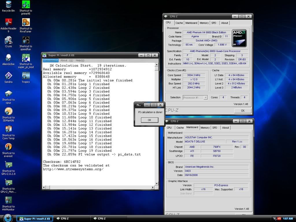This screenshot has width=296, height=222.
Task: Click the M3A79-T DELUXE model field
Action: pos(205,142)
